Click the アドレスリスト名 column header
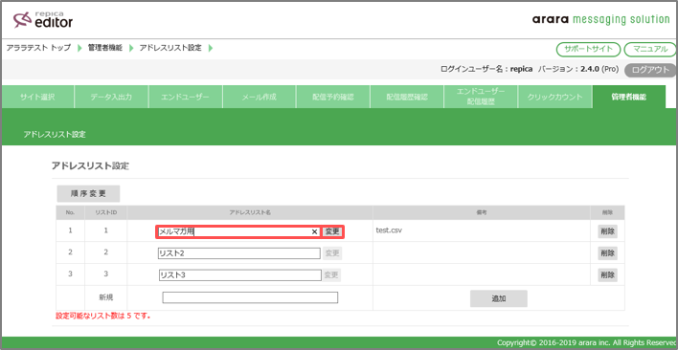 click(250, 212)
